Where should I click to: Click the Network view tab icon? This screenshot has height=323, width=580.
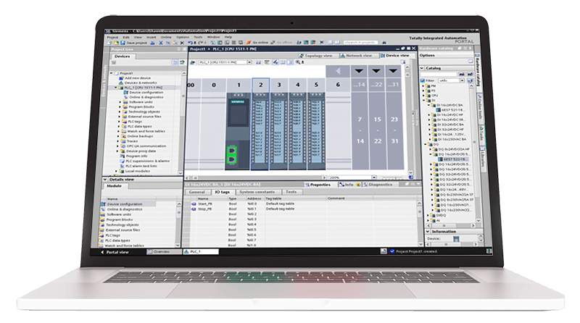pyautogui.click(x=342, y=56)
